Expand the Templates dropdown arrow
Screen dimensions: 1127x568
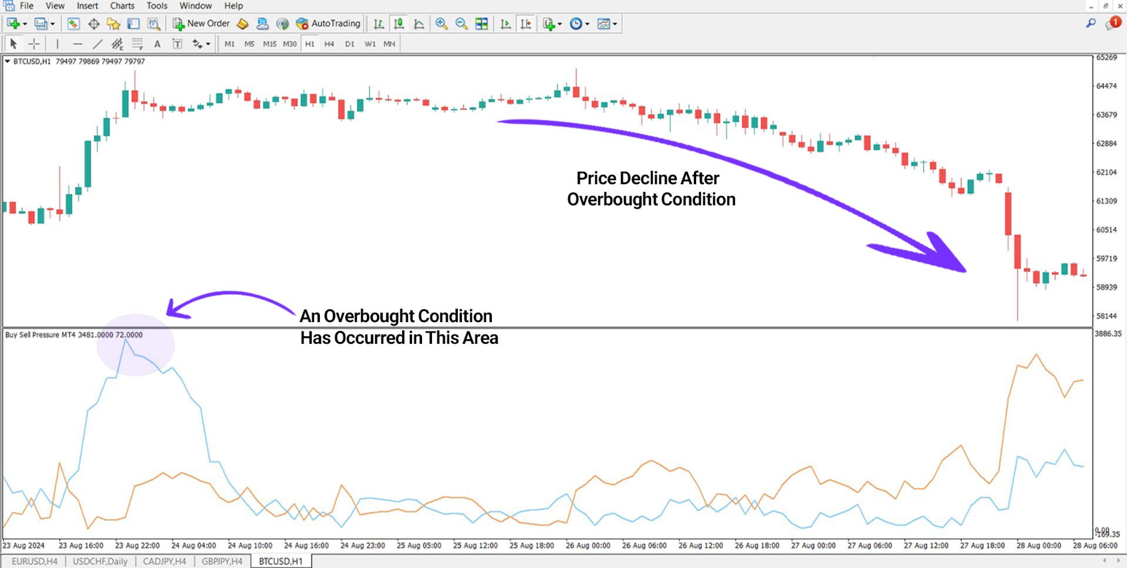[x=615, y=24]
